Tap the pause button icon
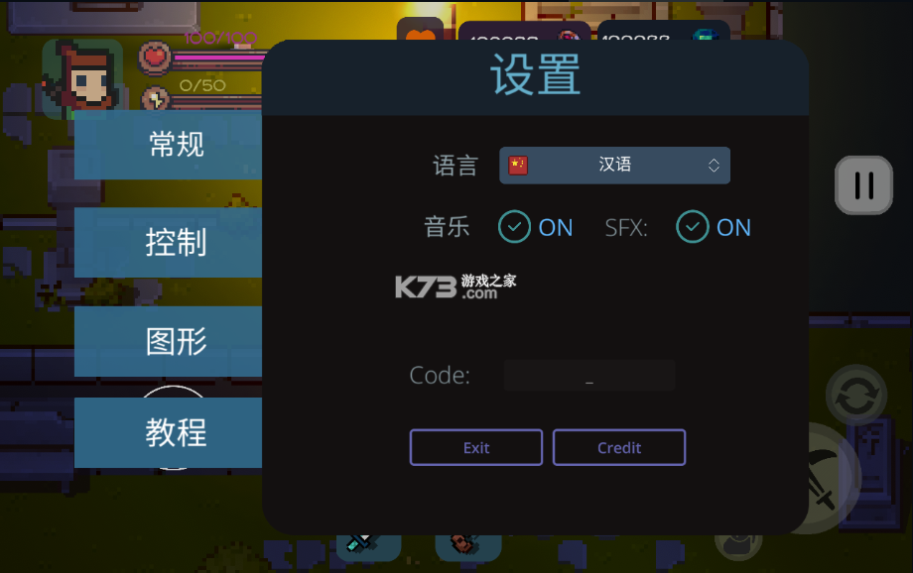 click(863, 185)
